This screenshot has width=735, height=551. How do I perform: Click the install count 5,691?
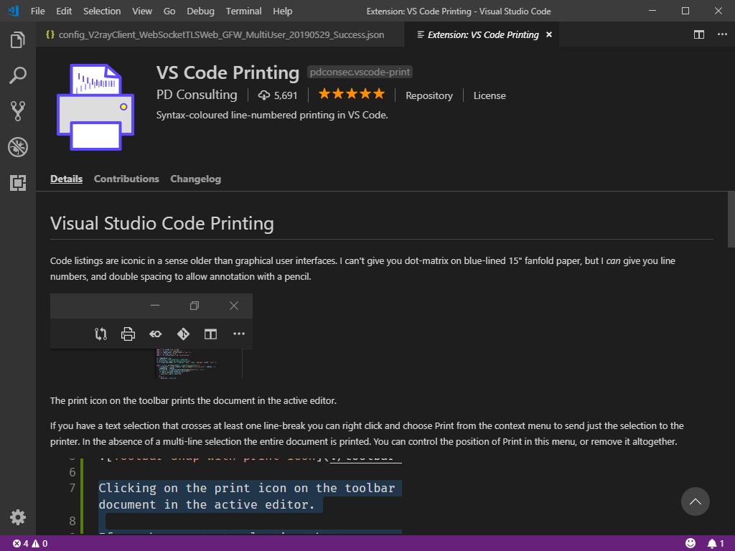click(x=278, y=95)
